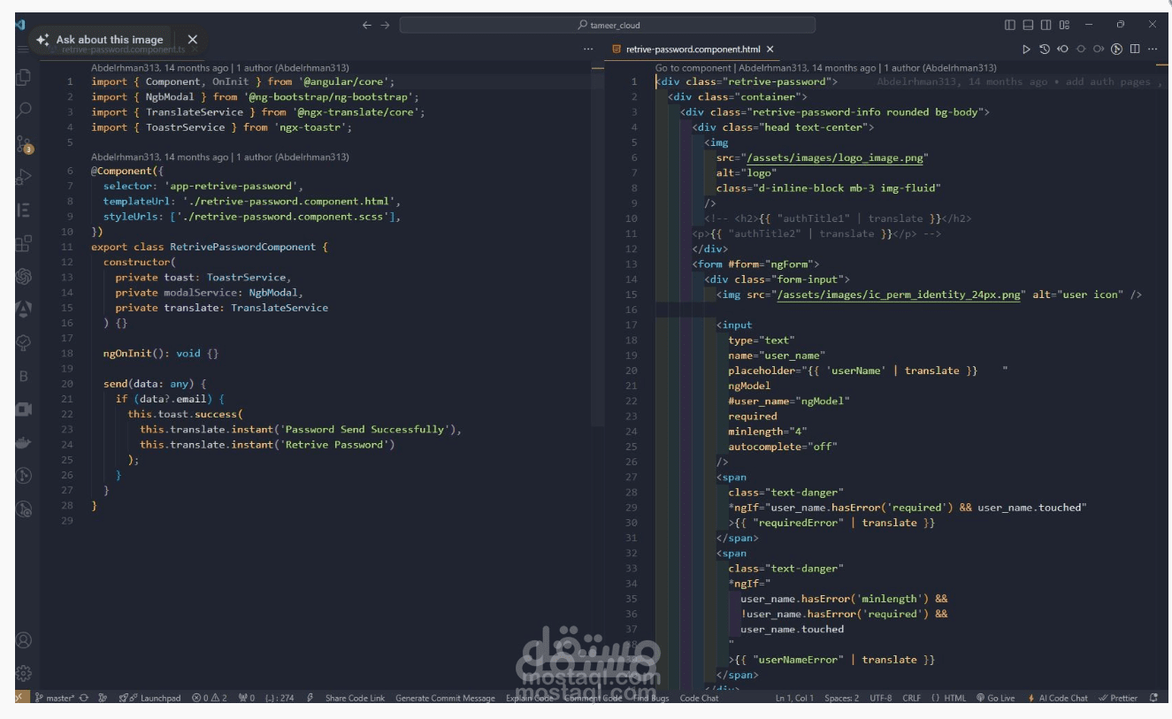
Task: Click 'Code Chat' in the status bar
Action: tap(699, 698)
